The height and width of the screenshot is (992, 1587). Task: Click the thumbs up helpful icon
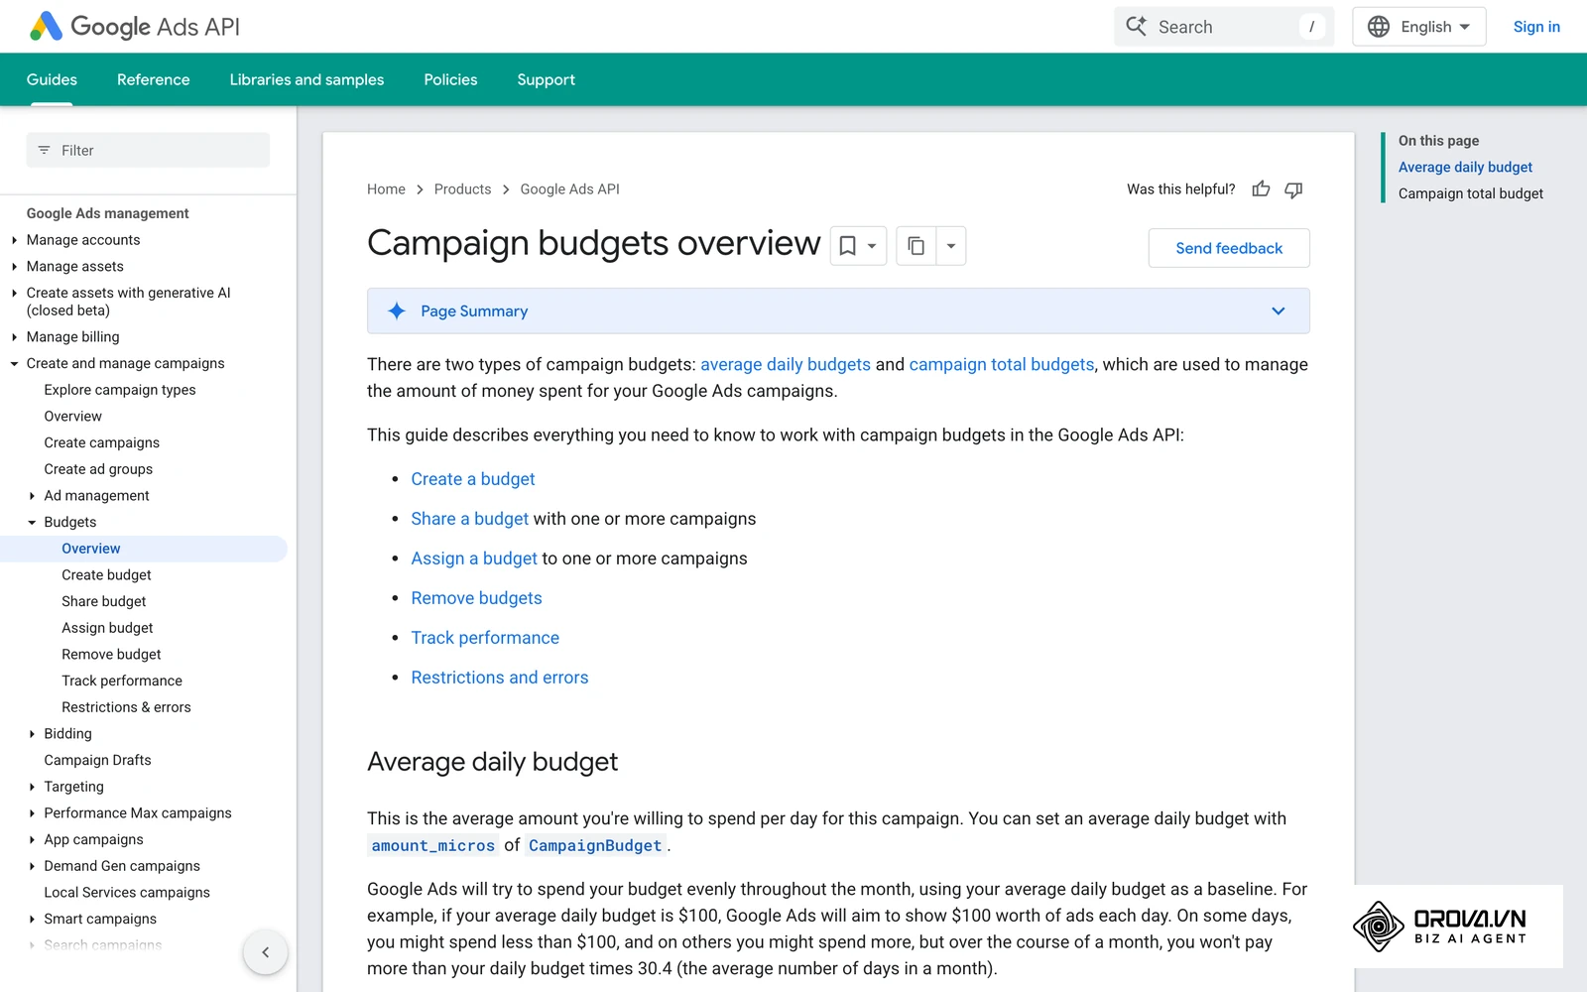[1261, 188]
